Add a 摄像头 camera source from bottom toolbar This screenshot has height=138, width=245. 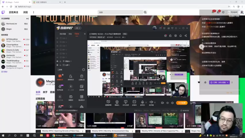coord(117,103)
